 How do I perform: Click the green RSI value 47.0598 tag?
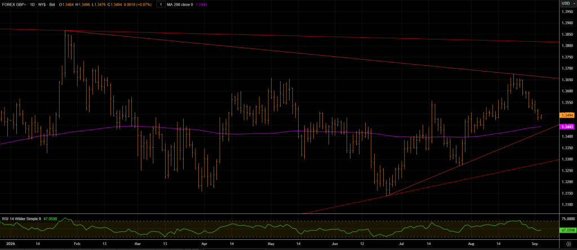(567, 230)
